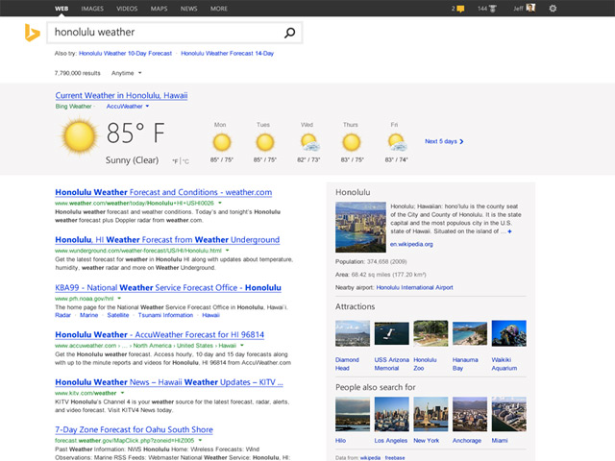Image resolution: width=615 pixels, height=461 pixels.
Task: Open the Satellite sublink
Action: click(x=118, y=315)
